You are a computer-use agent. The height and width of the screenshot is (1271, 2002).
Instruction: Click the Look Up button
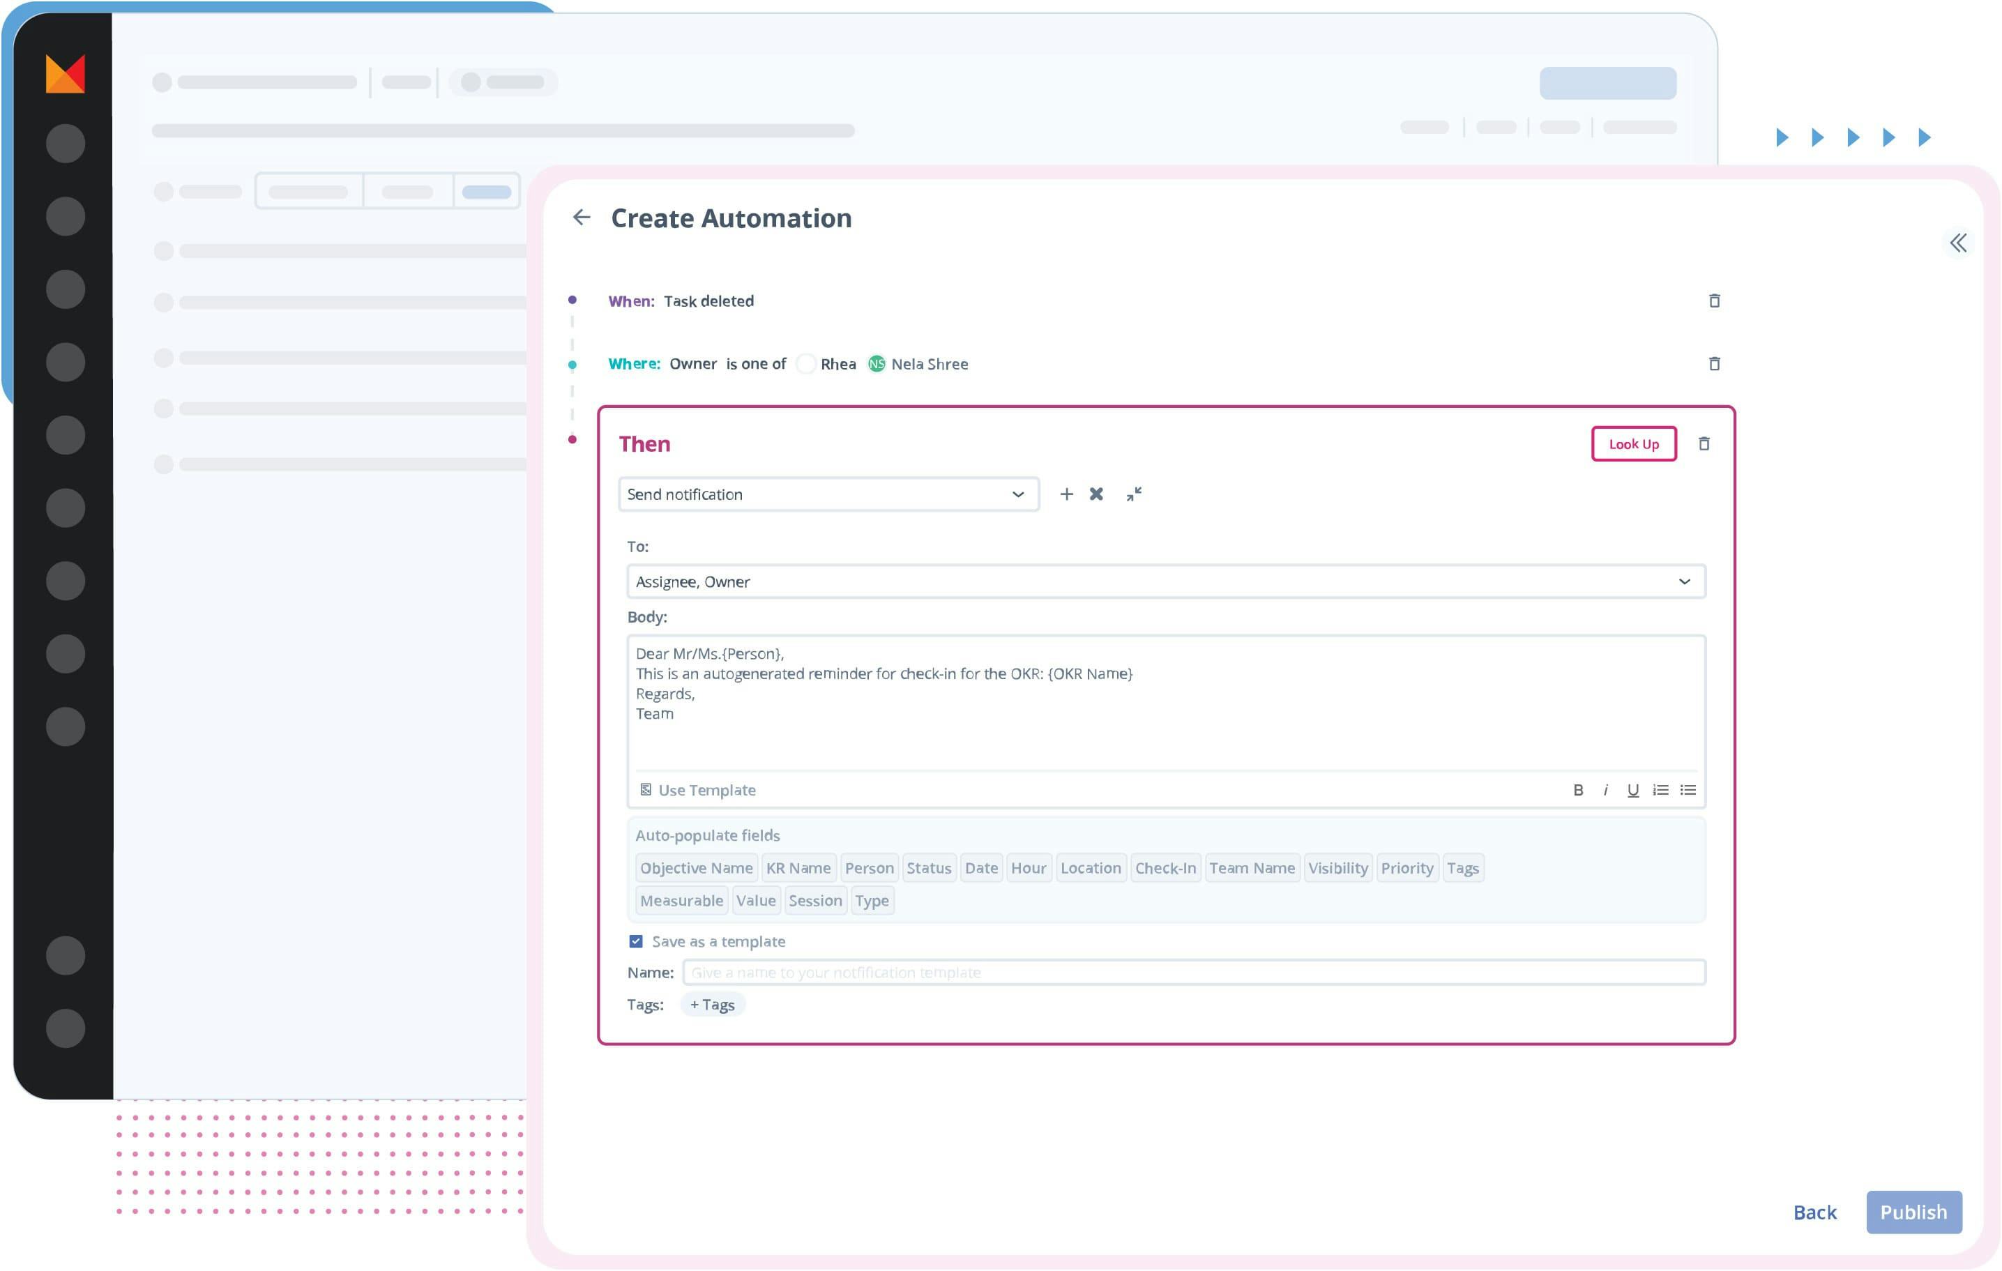point(1633,444)
